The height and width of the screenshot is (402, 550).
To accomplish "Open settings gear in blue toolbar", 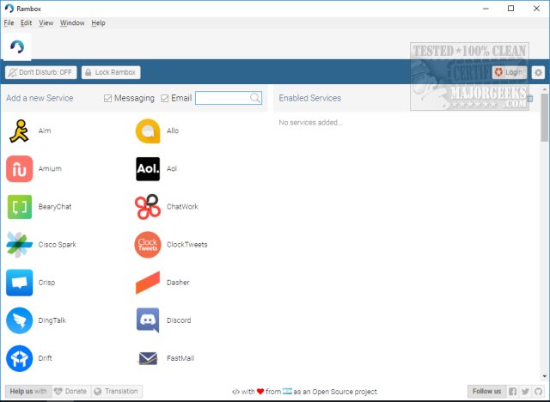I will pyautogui.click(x=538, y=72).
